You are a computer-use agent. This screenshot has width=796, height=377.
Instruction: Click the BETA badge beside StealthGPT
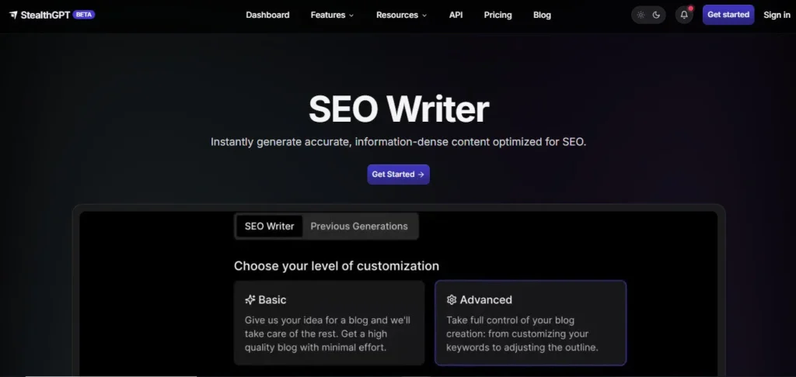84,14
